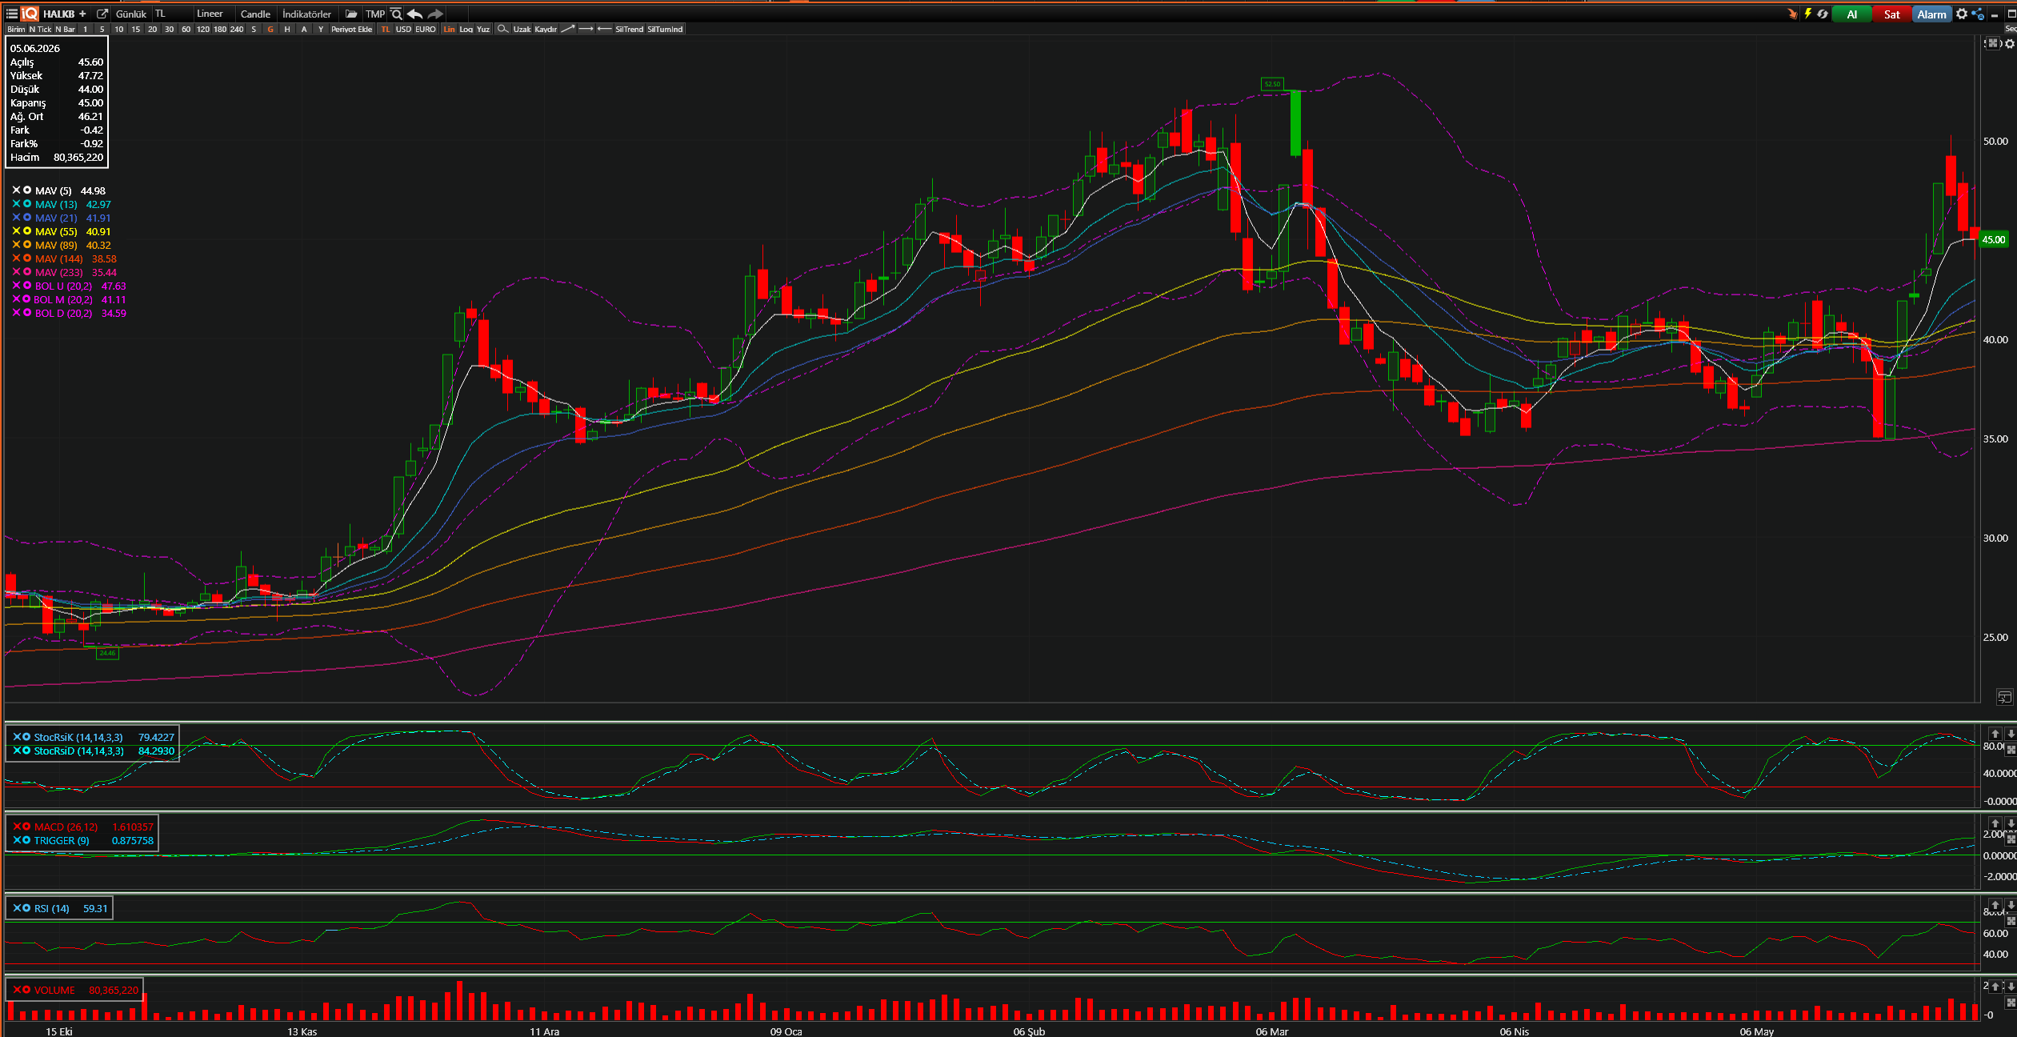2017x1037 pixels.
Task: Toggle visibility of MAV (55)
Action: pyautogui.click(x=27, y=231)
